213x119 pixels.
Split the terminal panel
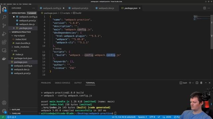(197, 83)
